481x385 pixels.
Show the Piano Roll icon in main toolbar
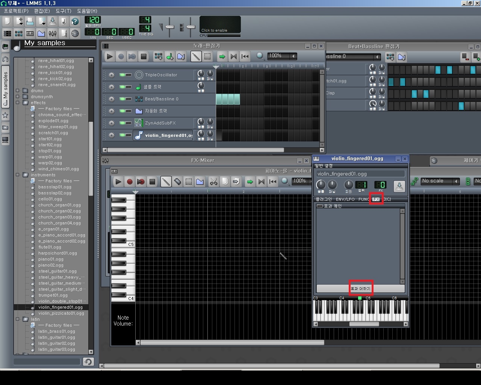(x=30, y=33)
